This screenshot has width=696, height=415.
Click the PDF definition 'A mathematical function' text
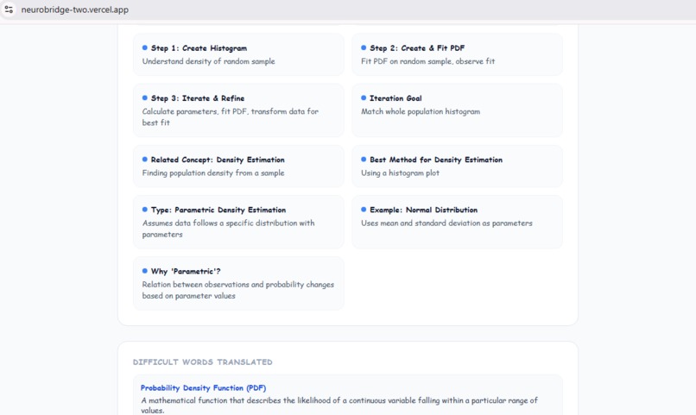tap(339, 406)
